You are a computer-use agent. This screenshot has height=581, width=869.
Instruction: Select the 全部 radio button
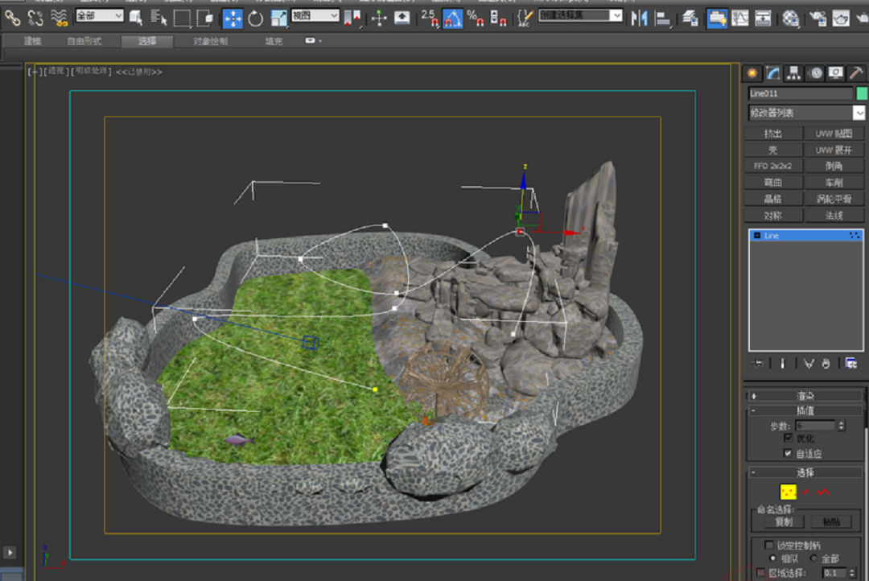[813, 558]
